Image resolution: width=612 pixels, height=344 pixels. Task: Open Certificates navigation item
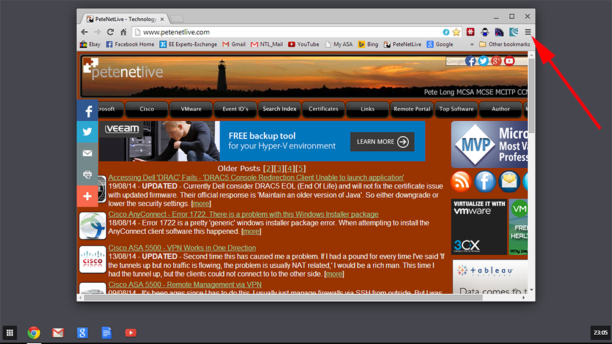324,110
